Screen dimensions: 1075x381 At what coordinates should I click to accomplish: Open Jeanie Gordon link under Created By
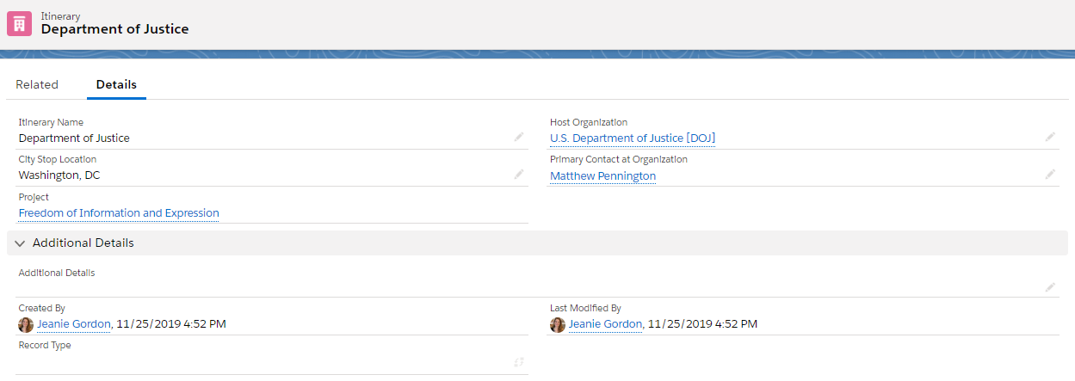[x=74, y=324]
